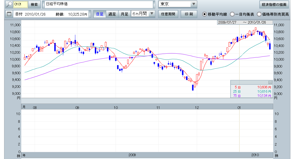Click the 日経平均株価 name field
This screenshot has width=295, height=159.
point(98,4)
